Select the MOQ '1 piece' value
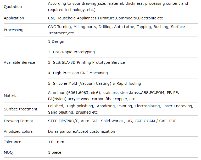The height and width of the screenshot is (160, 201). (x=55, y=152)
